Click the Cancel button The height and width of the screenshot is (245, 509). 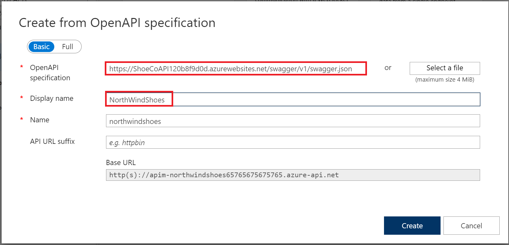click(x=471, y=225)
